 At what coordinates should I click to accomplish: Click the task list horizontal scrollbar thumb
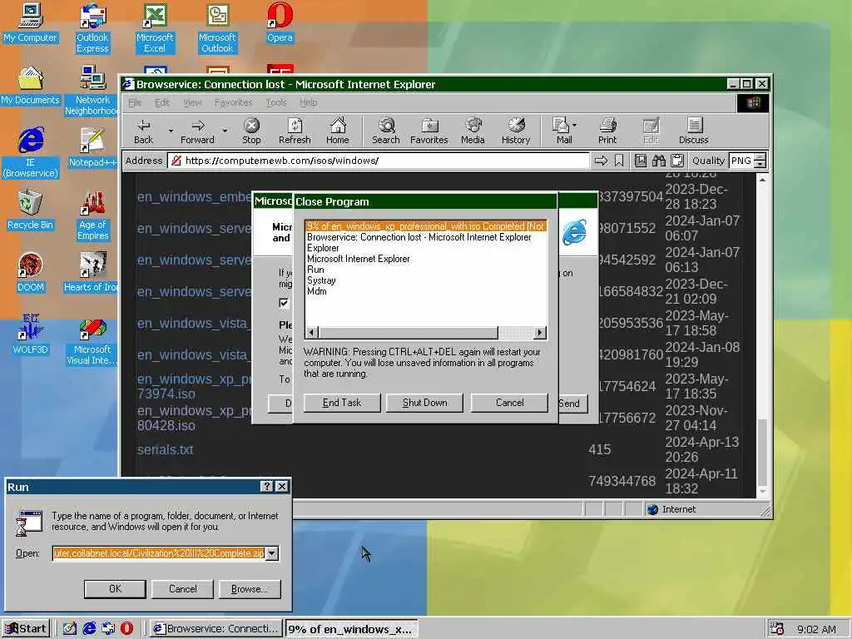(x=408, y=333)
